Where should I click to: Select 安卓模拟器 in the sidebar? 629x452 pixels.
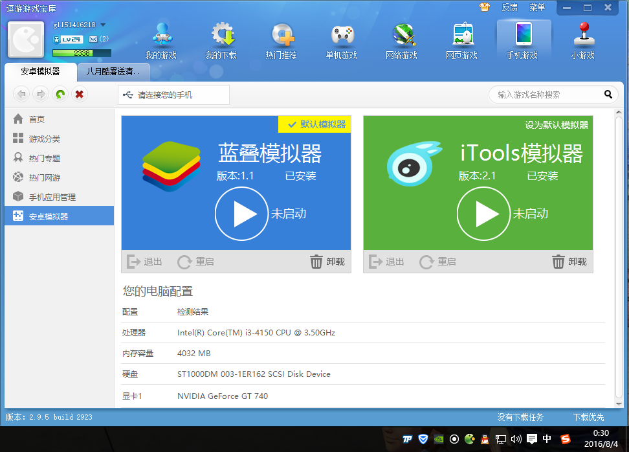coord(60,216)
